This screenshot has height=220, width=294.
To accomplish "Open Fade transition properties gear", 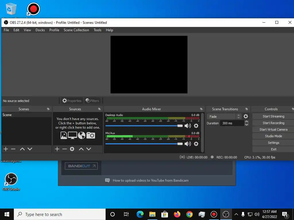I will 246,116.
